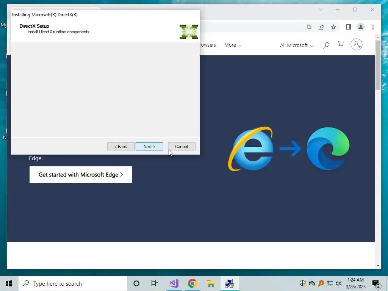
Task: Click the Internet Explorer logo image
Action: click(x=250, y=149)
